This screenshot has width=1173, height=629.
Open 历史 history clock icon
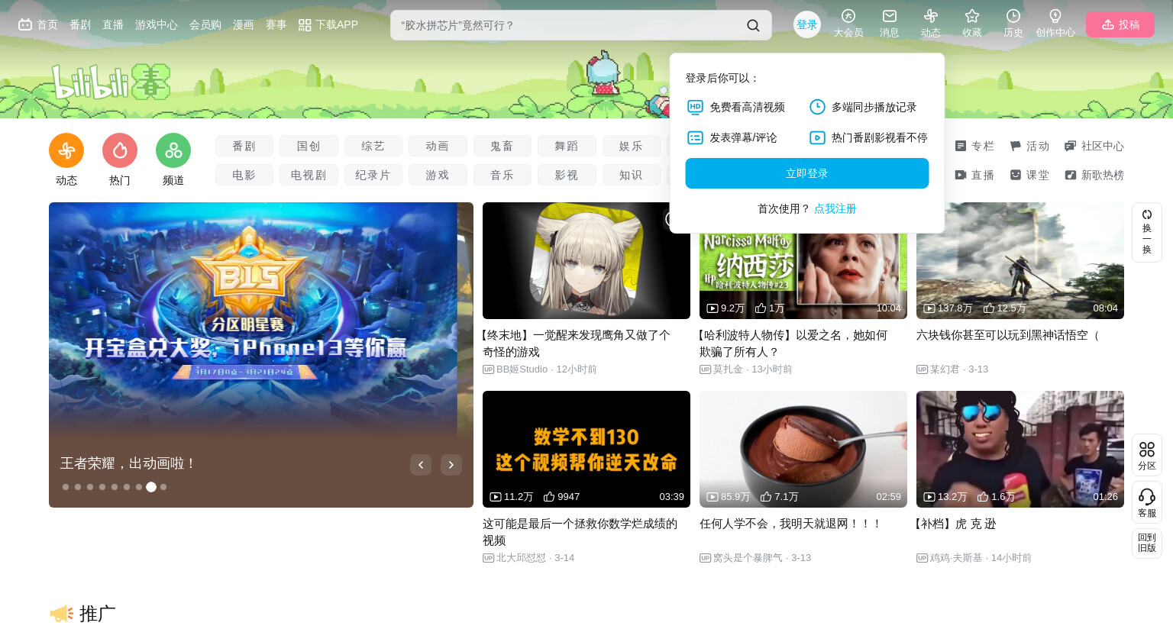(1013, 16)
